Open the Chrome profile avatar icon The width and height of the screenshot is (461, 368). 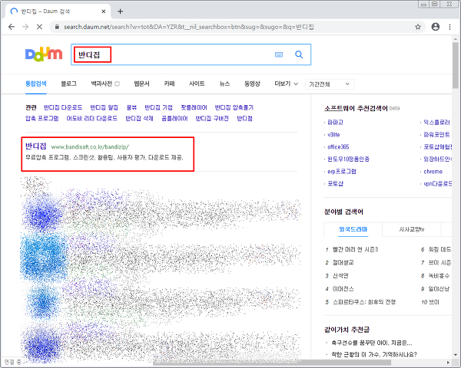point(436,27)
